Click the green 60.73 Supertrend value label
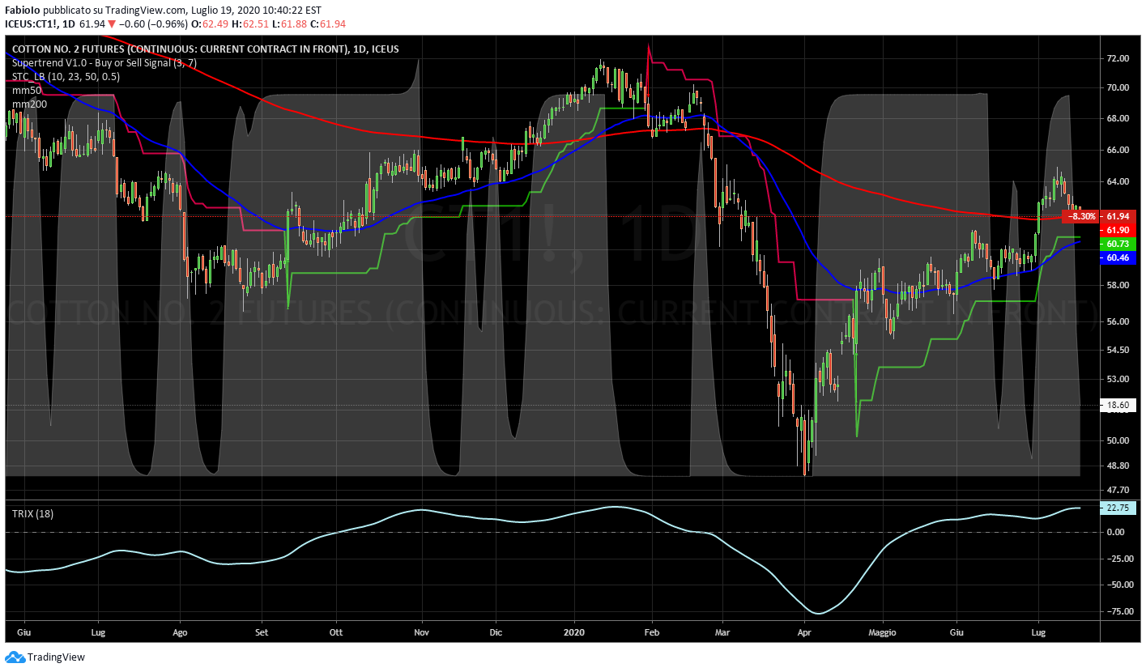Image resolution: width=1146 pixels, height=672 pixels. point(1118,244)
